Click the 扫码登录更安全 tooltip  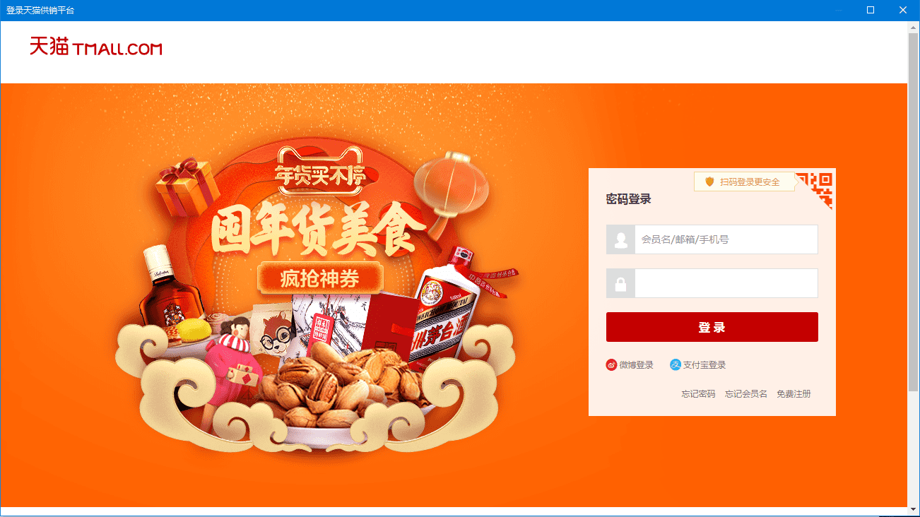[745, 182]
